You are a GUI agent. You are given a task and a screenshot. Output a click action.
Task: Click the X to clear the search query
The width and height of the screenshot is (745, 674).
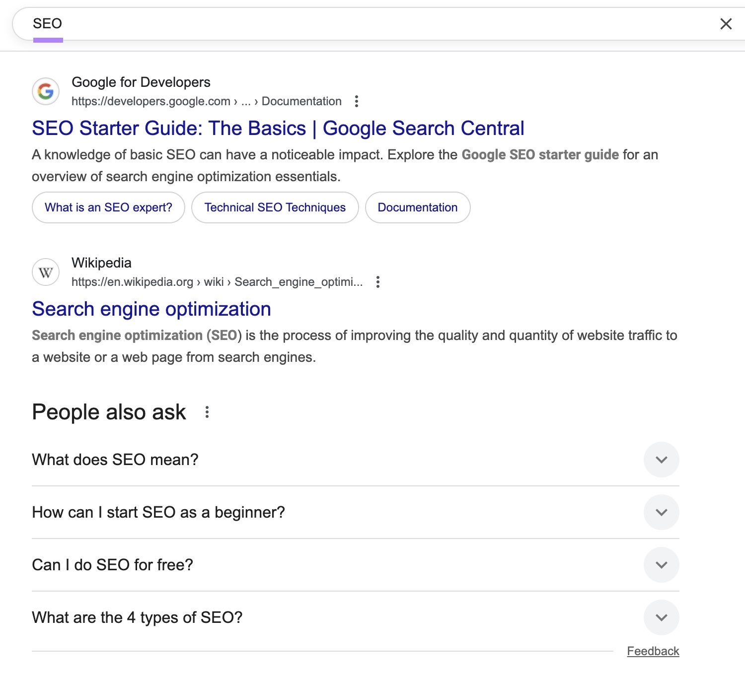pos(726,23)
